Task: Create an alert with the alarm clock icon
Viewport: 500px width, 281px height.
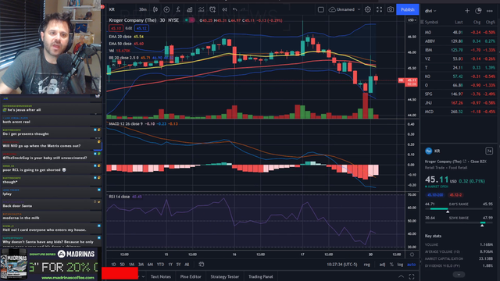Action: click(x=212, y=9)
